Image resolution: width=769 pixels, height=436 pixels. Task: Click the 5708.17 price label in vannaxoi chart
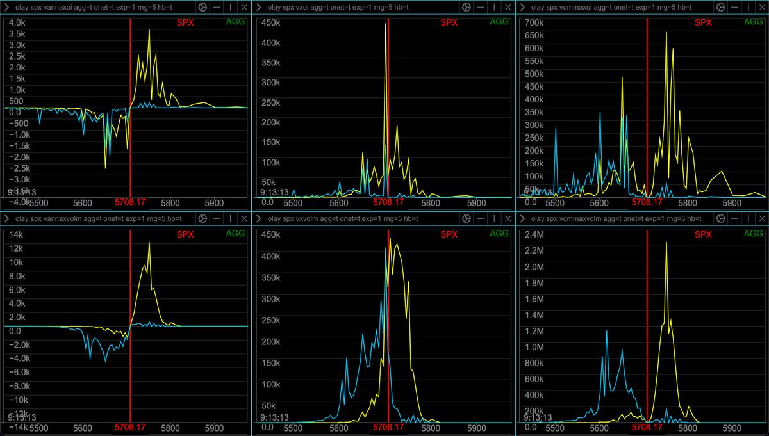(x=130, y=202)
